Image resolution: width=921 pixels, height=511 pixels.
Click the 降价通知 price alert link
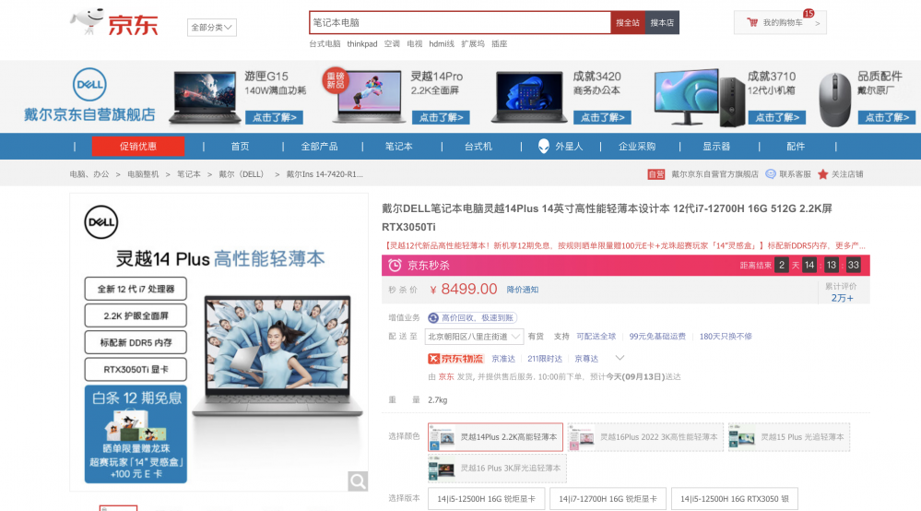[523, 290]
